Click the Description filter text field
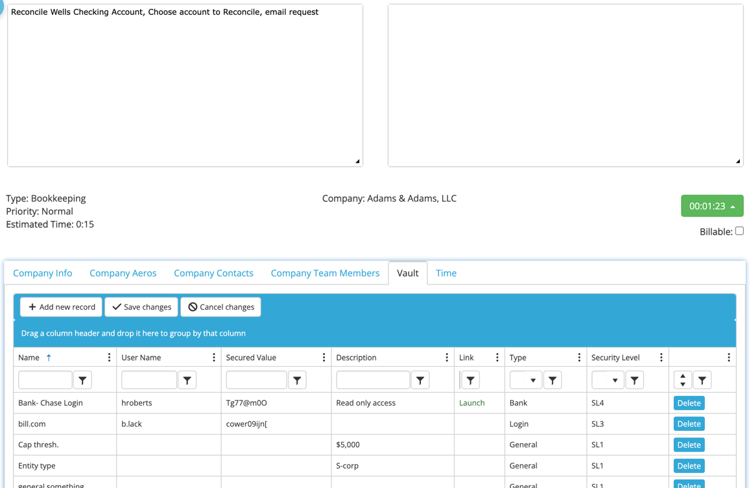This screenshot has width=751, height=488. (x=373, y=380)
